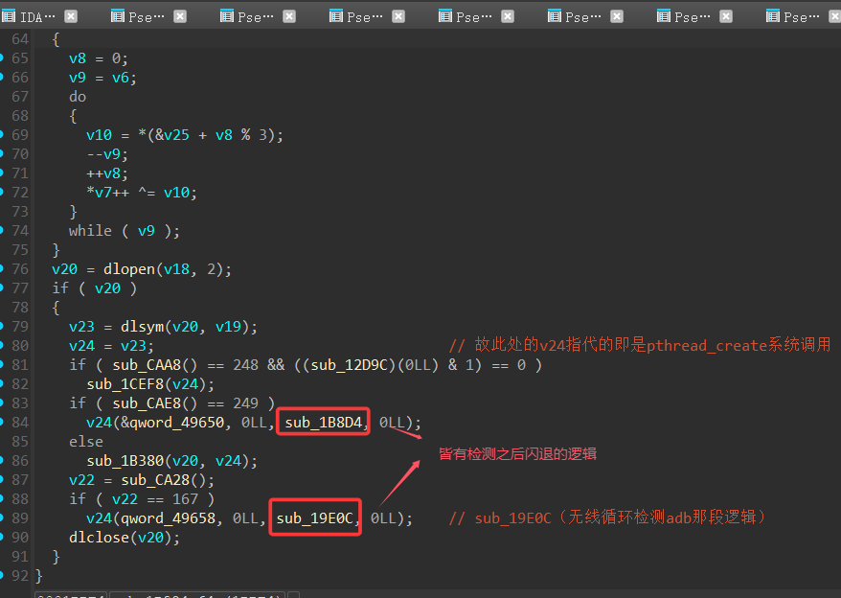Click the v19 argument in dlsym
Viewport: 841px width, 598px height.
(x=229, y=327)
